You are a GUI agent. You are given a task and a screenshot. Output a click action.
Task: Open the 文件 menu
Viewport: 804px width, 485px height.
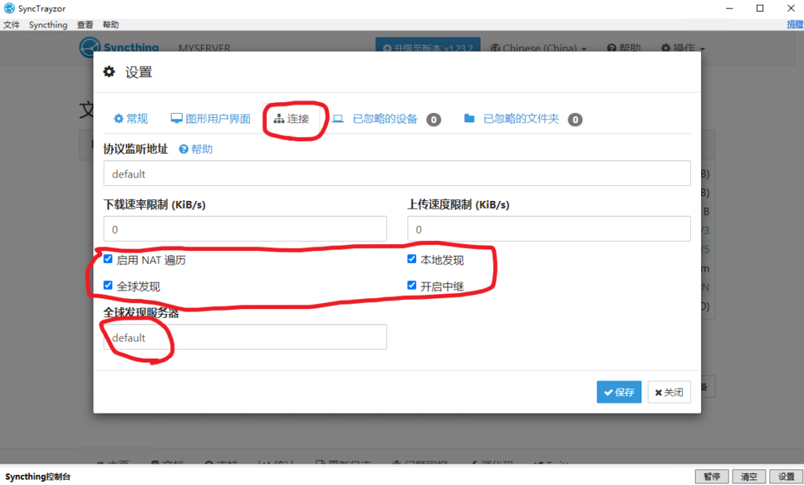pyautogui.click(x=11, y=24)
